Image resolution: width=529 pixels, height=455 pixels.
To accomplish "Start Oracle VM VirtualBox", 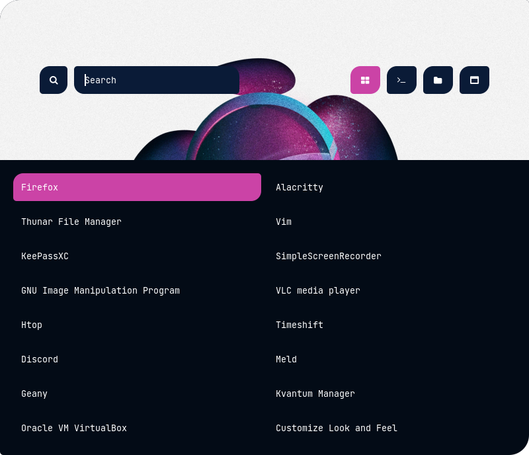I will tap(74, 428).
